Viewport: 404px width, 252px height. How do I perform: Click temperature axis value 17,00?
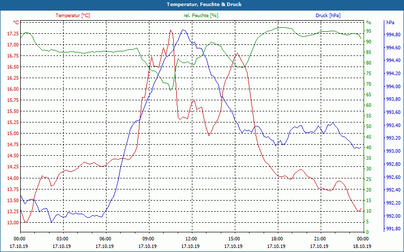point(14,45)
